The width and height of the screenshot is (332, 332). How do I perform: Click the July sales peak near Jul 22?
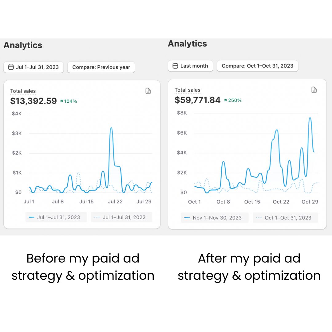tap(111, 128)
